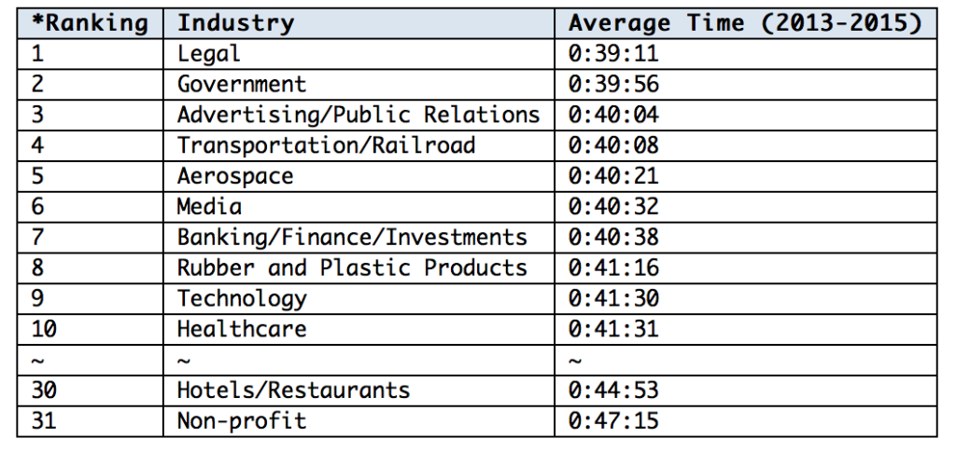Select ranking number 10 cell
956x452 pixels.
pos(46,329)
